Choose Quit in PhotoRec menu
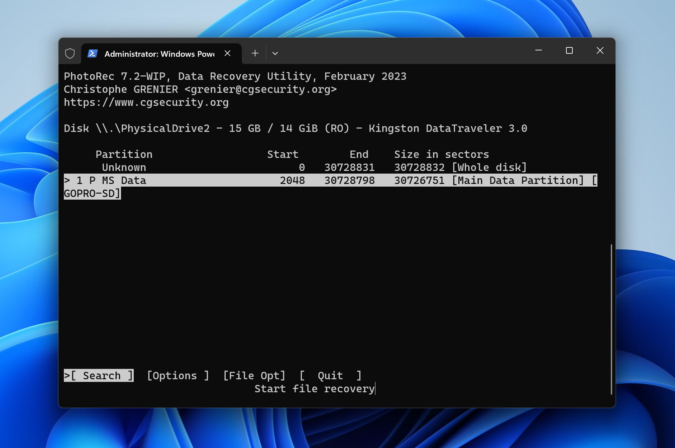 point(330,376)
